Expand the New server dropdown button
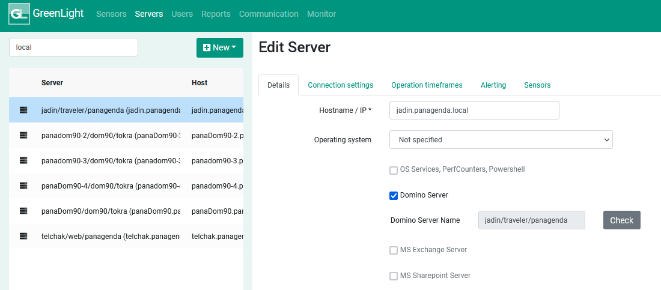This screenshot has height=290, width=661. [x=220, y=47]
